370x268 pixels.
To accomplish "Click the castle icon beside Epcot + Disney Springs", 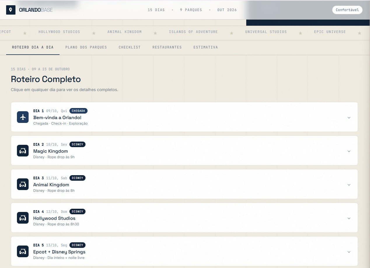I will point(23,251).
